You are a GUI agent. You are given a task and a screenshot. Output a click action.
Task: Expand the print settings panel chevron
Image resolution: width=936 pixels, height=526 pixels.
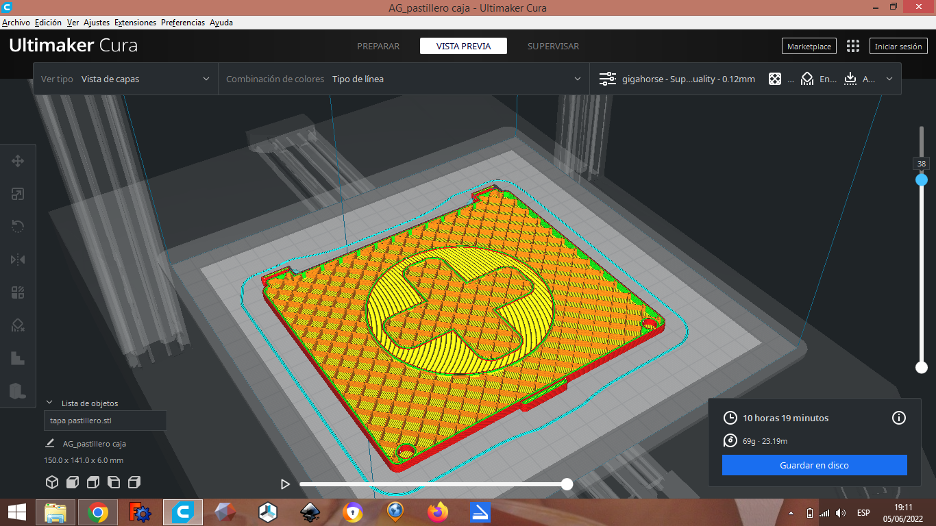889,79
